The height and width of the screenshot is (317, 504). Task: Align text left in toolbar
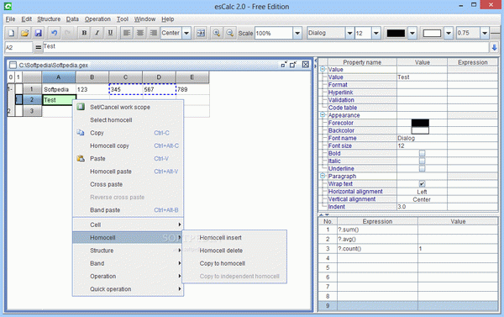pyautogui.click(x=127, y=33)
